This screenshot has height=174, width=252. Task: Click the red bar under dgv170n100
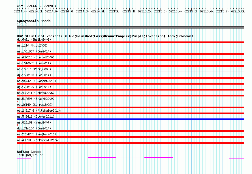tap(130, 90)
